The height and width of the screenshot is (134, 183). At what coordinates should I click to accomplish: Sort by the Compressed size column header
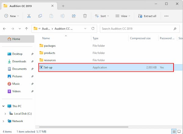pos(140,38)
